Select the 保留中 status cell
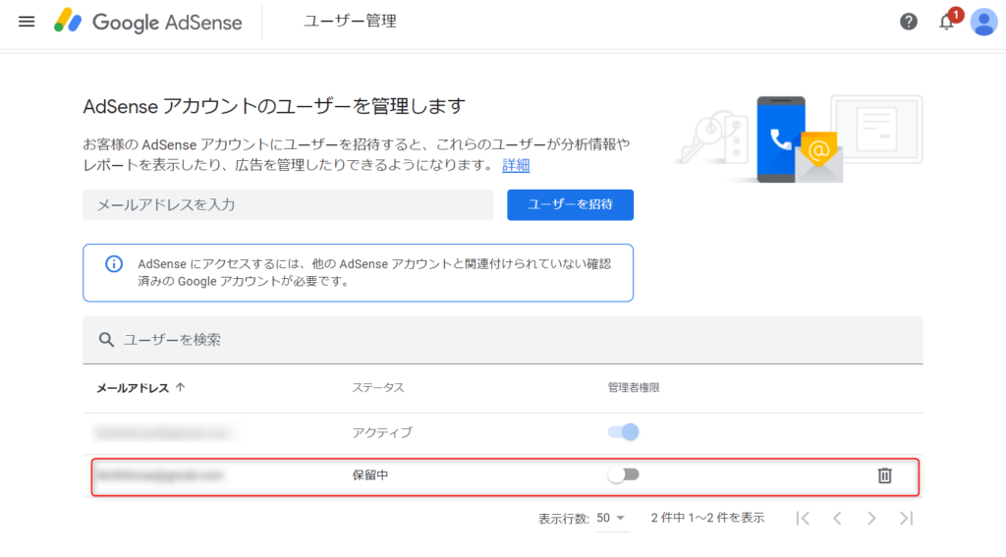 [370, 474]
